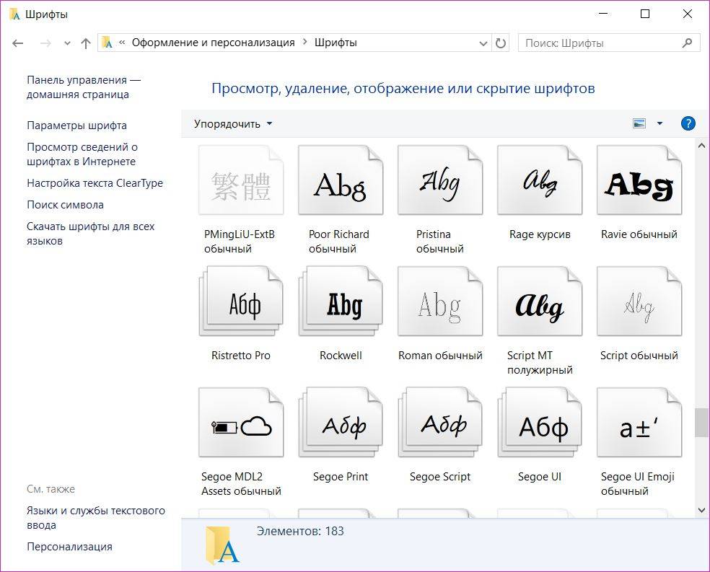Image resolution: width=710 pixels, height=572 pixels.
Task: Select the PMingLiU-ExtB font icon
Action: [241, 180]
